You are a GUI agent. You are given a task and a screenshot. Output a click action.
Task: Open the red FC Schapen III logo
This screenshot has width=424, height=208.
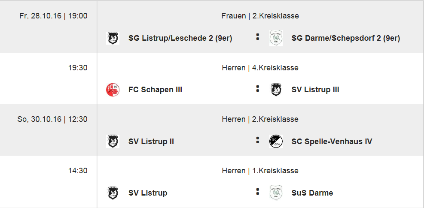pyautogui.click(x=113, y=90)
